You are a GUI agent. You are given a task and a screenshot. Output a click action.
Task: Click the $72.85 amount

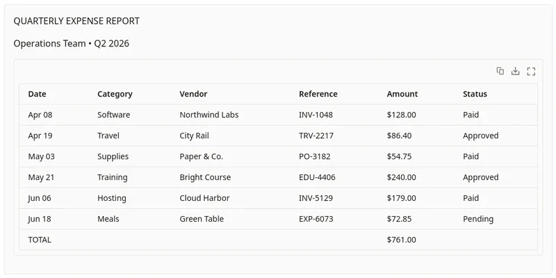coord(399,219)
